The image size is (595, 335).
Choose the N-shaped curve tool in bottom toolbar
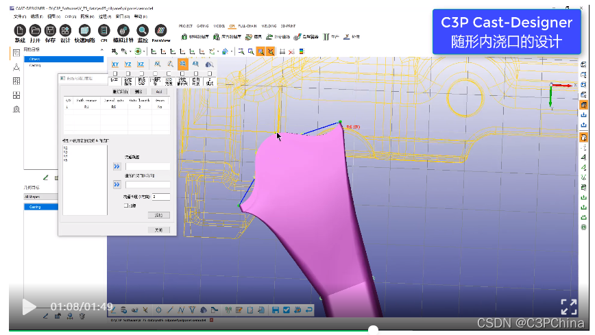181,310
